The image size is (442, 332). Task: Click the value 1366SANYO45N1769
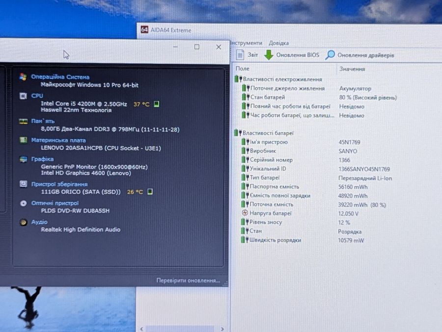[x=364, y=169]
